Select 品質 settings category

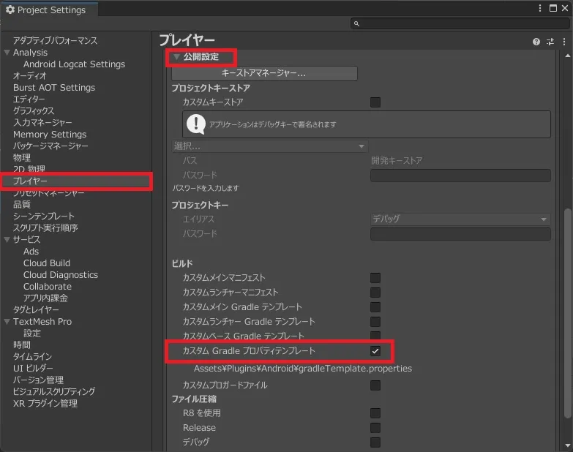[x=22, y=205]
